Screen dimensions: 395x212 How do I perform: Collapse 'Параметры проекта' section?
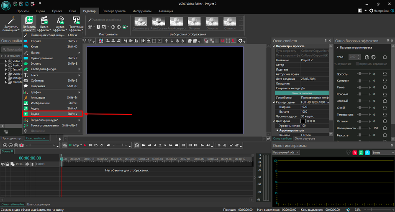point(274,46)
